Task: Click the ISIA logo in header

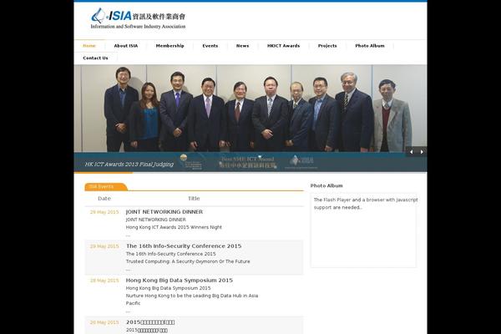Action: click(138, 18)
